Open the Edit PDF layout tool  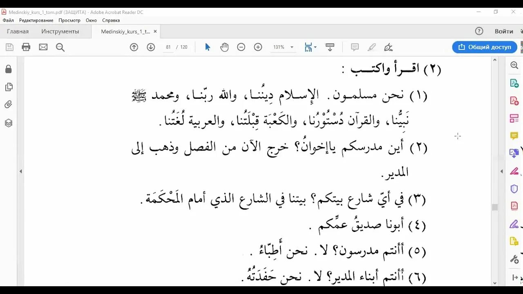click(x=514, y=118)
